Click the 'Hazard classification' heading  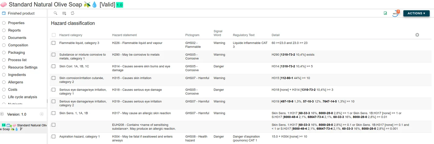pyautogui.click(x=73, y=23)
